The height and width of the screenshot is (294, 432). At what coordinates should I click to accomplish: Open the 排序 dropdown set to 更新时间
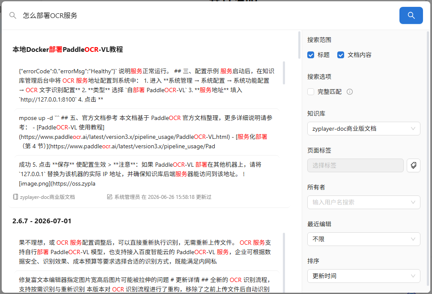[364, 276]
